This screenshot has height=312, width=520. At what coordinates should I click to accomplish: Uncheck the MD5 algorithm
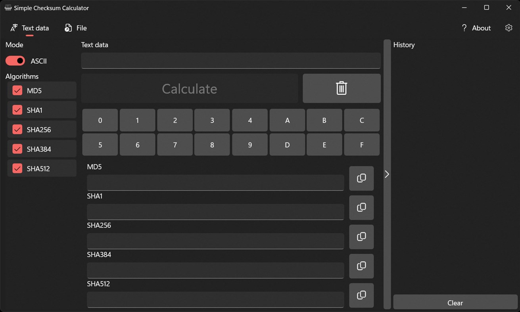point(17,90)
